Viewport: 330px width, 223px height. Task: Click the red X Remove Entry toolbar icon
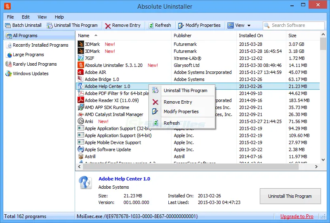click(108, 26)
